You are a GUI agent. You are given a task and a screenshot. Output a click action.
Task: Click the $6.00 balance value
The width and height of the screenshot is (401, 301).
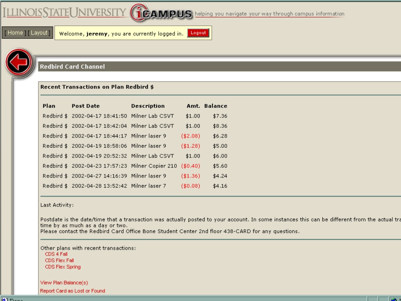click(x=220, y=156)
